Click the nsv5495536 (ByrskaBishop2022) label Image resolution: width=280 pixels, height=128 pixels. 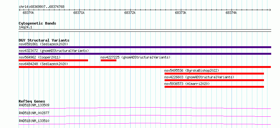click(x=192, y=70)
